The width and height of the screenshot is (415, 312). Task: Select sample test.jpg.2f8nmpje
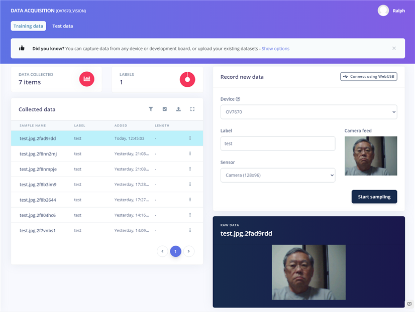click(x=107, y=169)
